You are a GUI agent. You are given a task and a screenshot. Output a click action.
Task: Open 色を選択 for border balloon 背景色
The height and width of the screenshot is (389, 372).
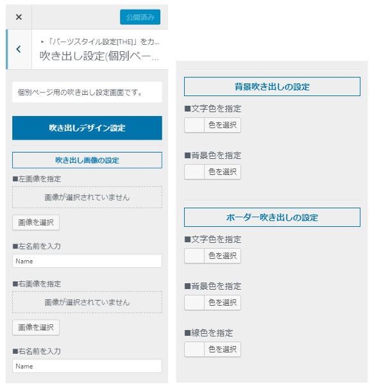[223, 302]
